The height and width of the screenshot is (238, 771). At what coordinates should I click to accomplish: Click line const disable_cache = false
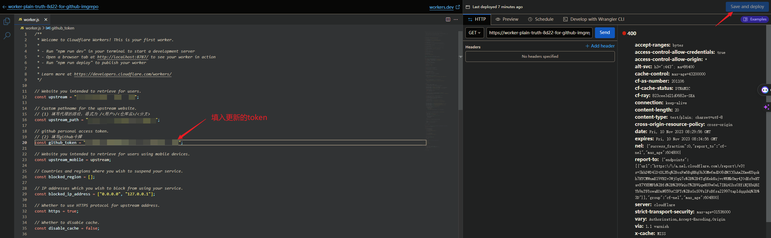(67, 228)
